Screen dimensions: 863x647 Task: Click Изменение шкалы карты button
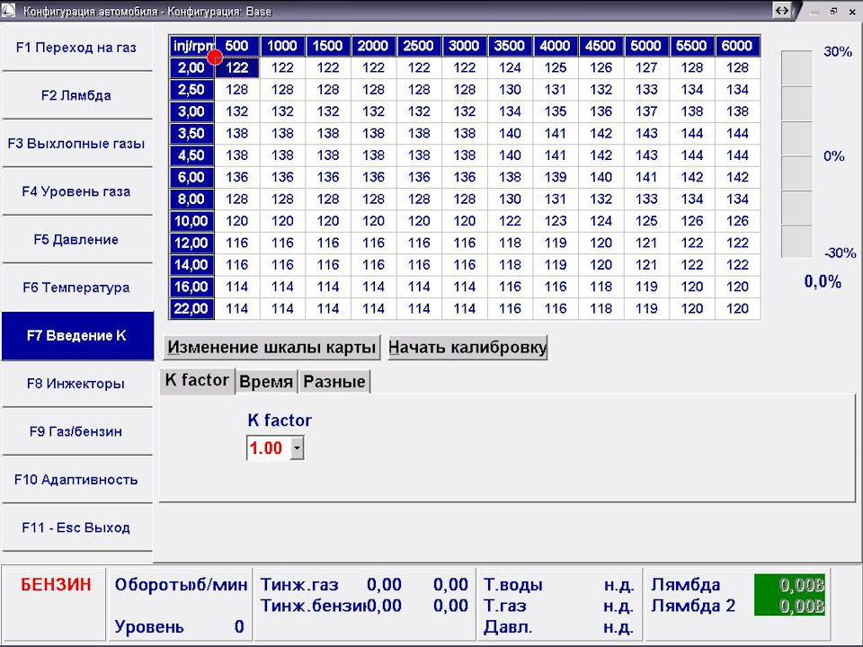tap(271, 347)
